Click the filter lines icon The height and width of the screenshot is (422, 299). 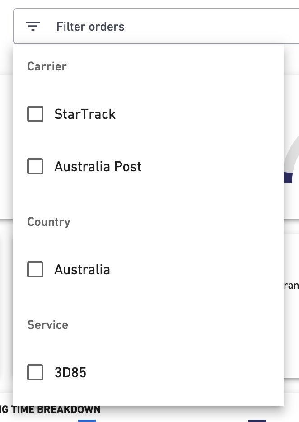point(33,26)
